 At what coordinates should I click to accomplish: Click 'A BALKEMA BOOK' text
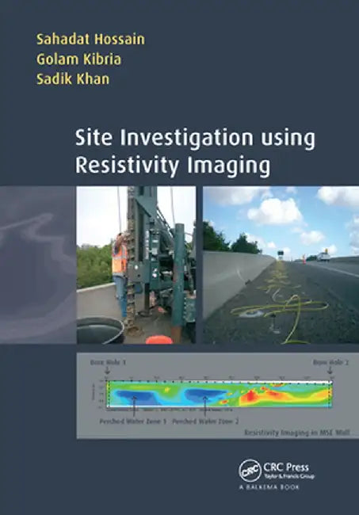[x=269, y=487]
